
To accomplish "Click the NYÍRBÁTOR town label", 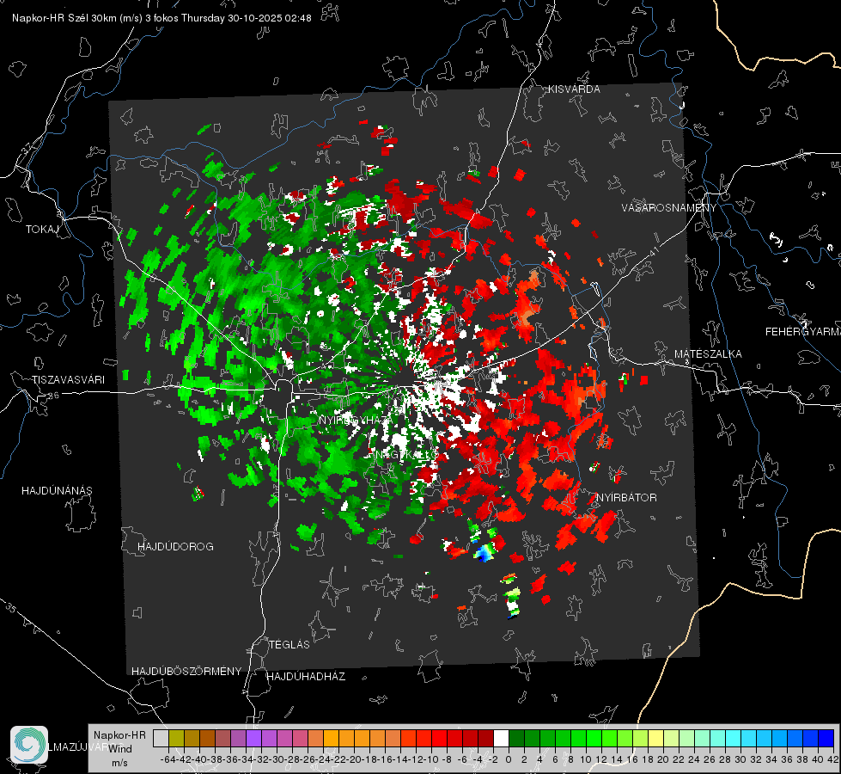I will coord(626,498).
